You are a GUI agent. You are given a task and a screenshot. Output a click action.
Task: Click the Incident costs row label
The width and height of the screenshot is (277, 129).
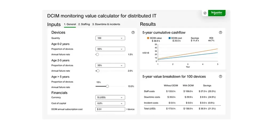pyautogui.click(x=151, y=103)
